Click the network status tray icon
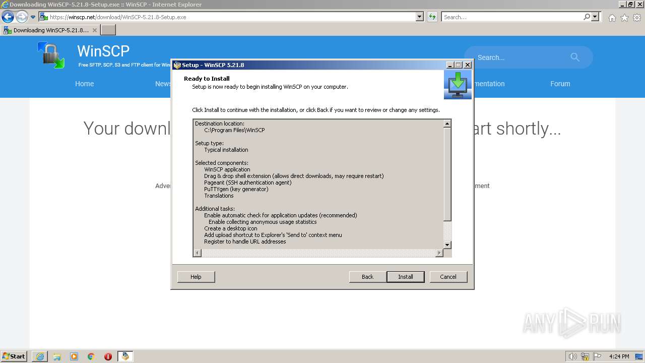 pyautogui.click(x=585, y=356)
